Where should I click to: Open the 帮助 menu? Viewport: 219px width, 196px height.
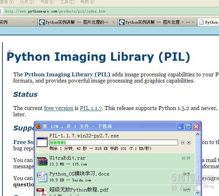tap(88, 2)
